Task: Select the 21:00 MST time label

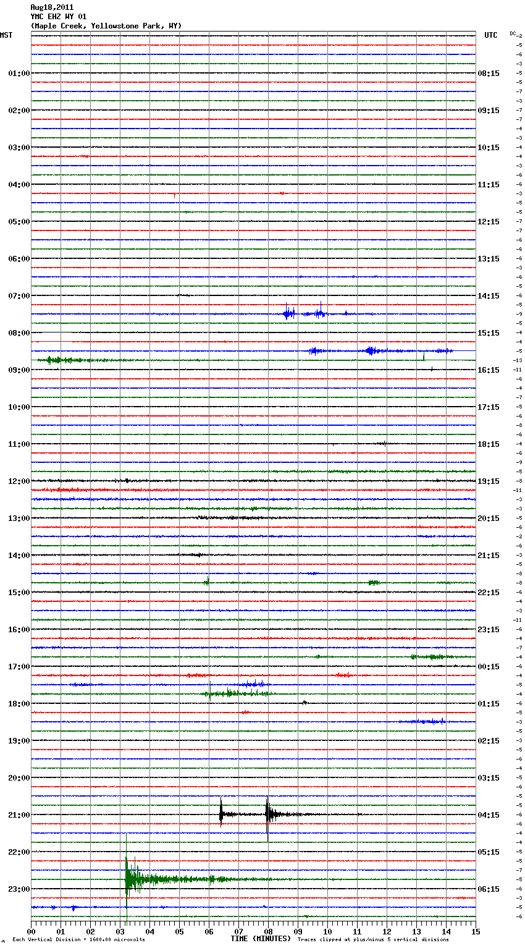Action: pyautogui.click(x=19, y=815)
